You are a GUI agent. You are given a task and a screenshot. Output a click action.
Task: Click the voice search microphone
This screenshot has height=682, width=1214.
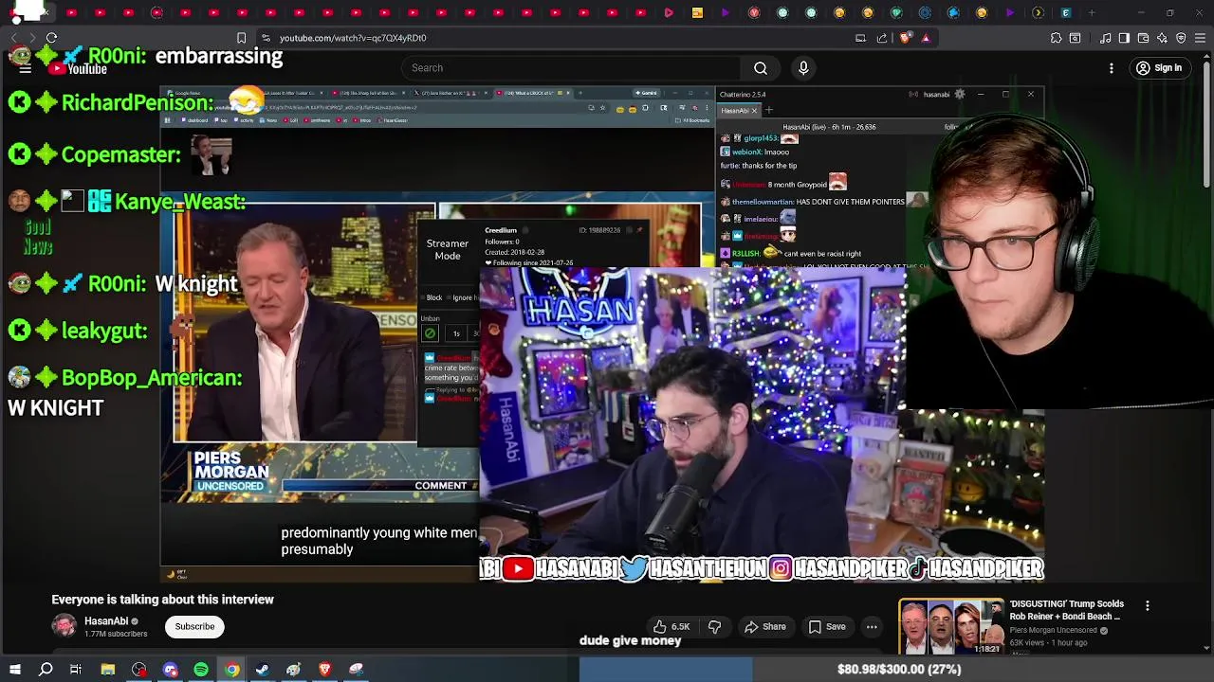803,68
